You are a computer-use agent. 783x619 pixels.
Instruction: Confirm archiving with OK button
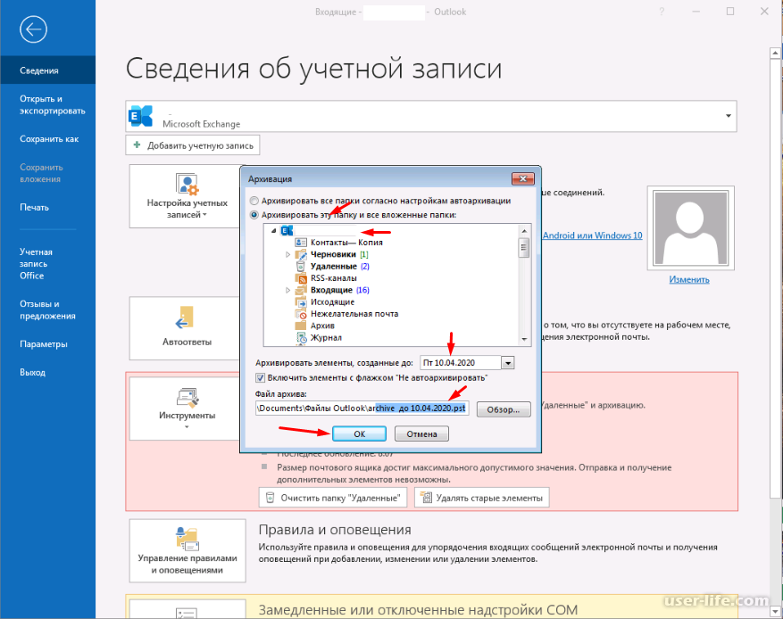click(x=360, y=434)
